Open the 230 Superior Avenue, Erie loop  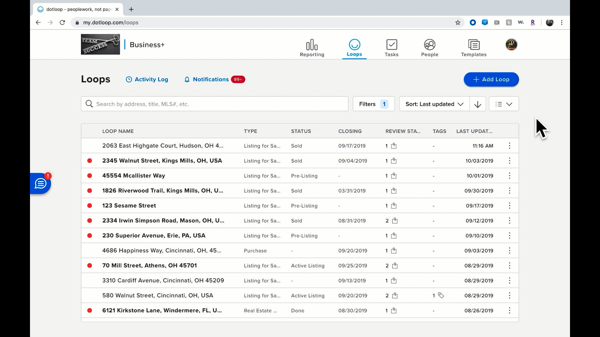click(x=154, y=236)
